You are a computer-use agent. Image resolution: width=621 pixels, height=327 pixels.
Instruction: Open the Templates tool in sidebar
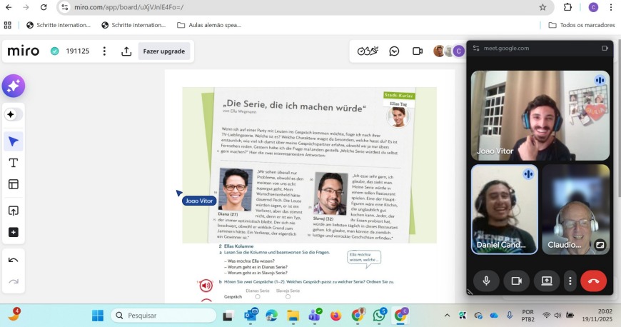(x=14, y=184)
